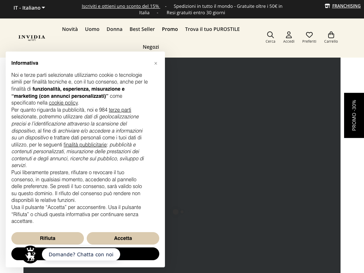
Task: Close the Informativa cookie dialog
Action: pyautogui.click(x=156, y=63)
